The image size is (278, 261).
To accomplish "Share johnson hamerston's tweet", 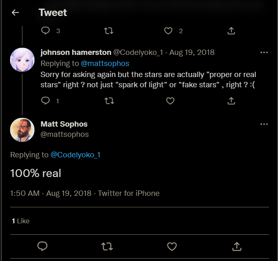I will pos(231,101).
